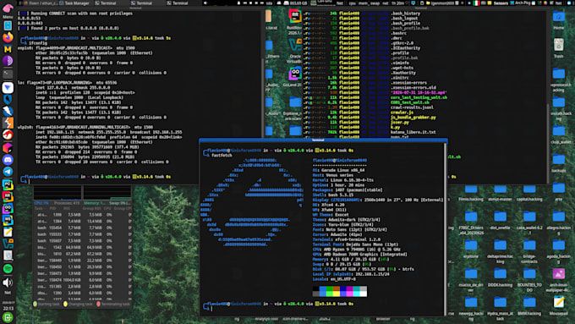Click '.xinitrc' in the file listing
575x324 pixels.
[400, 78]
